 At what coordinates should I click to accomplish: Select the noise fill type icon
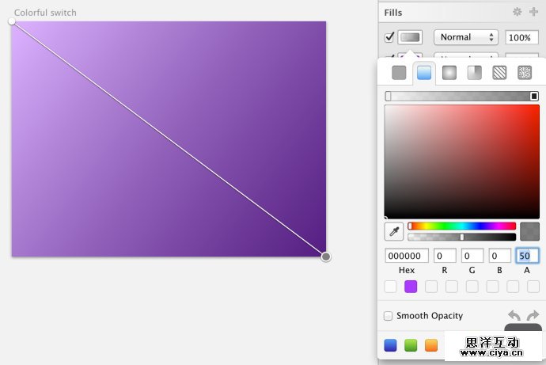coord(524,73)
